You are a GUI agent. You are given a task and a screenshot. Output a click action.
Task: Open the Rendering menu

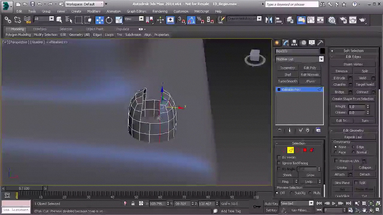tap(160, 11)
